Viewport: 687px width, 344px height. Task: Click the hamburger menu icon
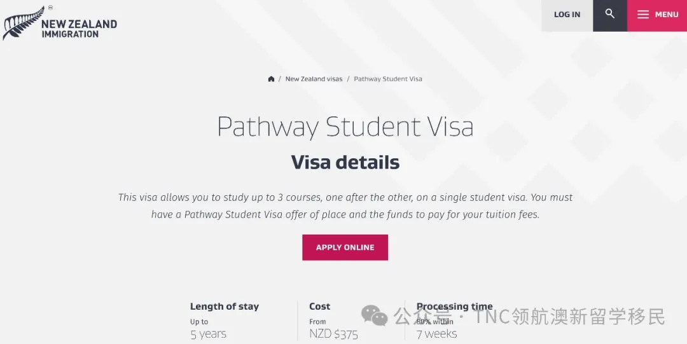643,15
